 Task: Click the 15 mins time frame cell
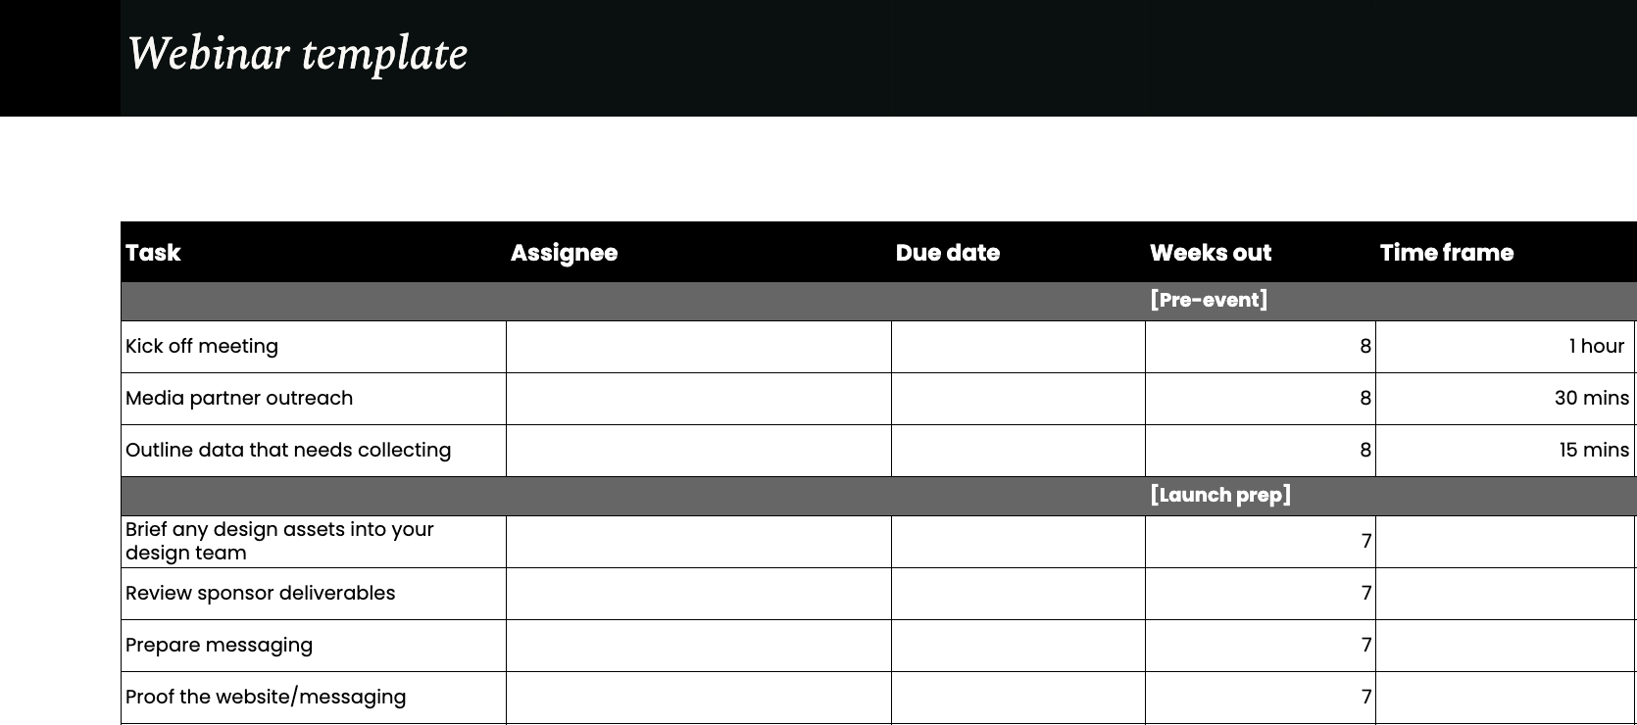tap(1504, 451)
